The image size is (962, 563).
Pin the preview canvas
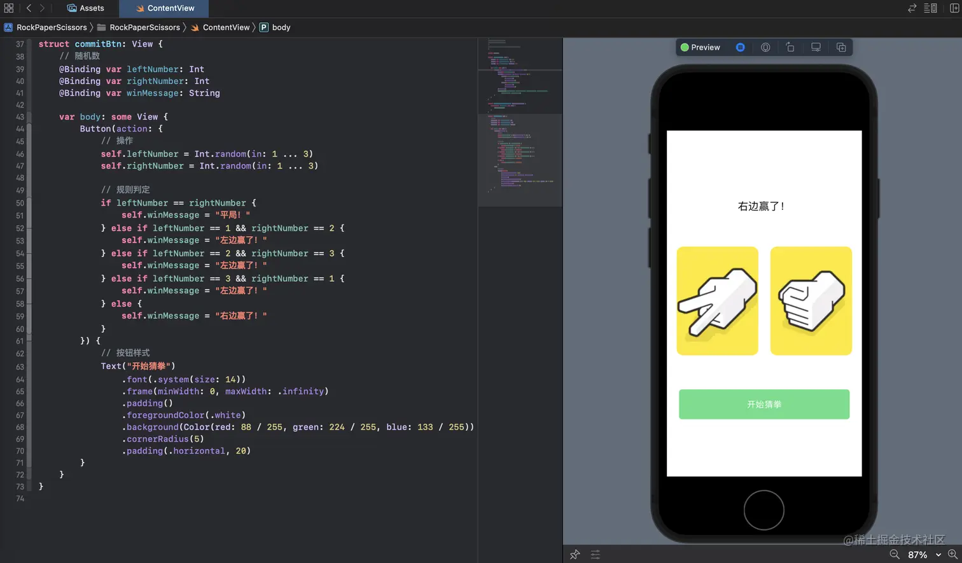coord(575,554)
